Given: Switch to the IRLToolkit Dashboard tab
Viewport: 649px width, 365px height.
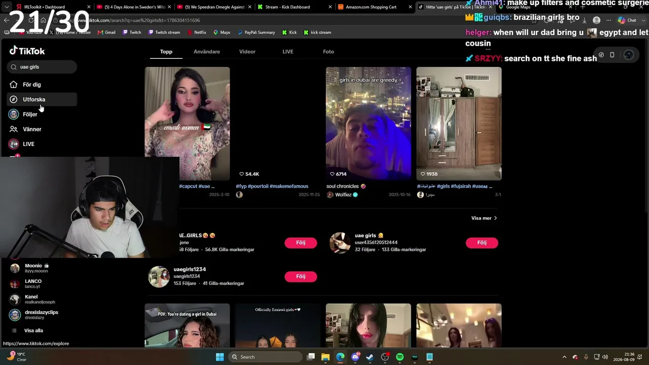Looking at the screenshot, I should pyautogui.click(x=53, y=7).
